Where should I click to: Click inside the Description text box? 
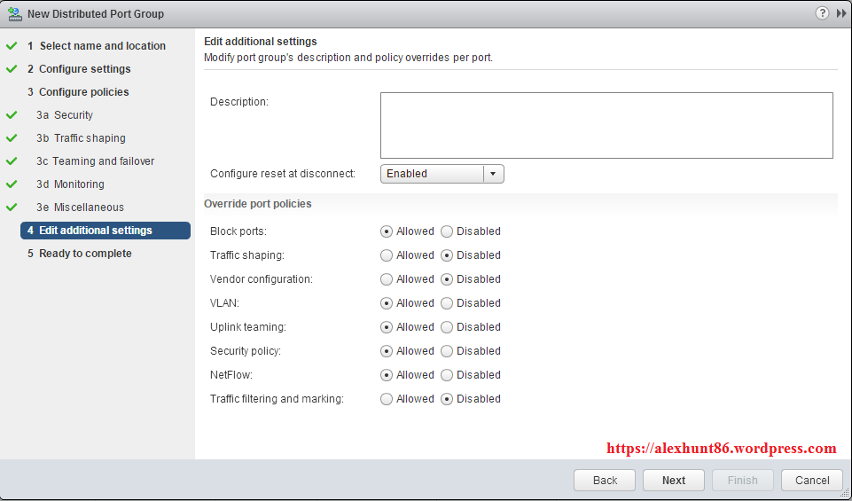pos(606,125)
